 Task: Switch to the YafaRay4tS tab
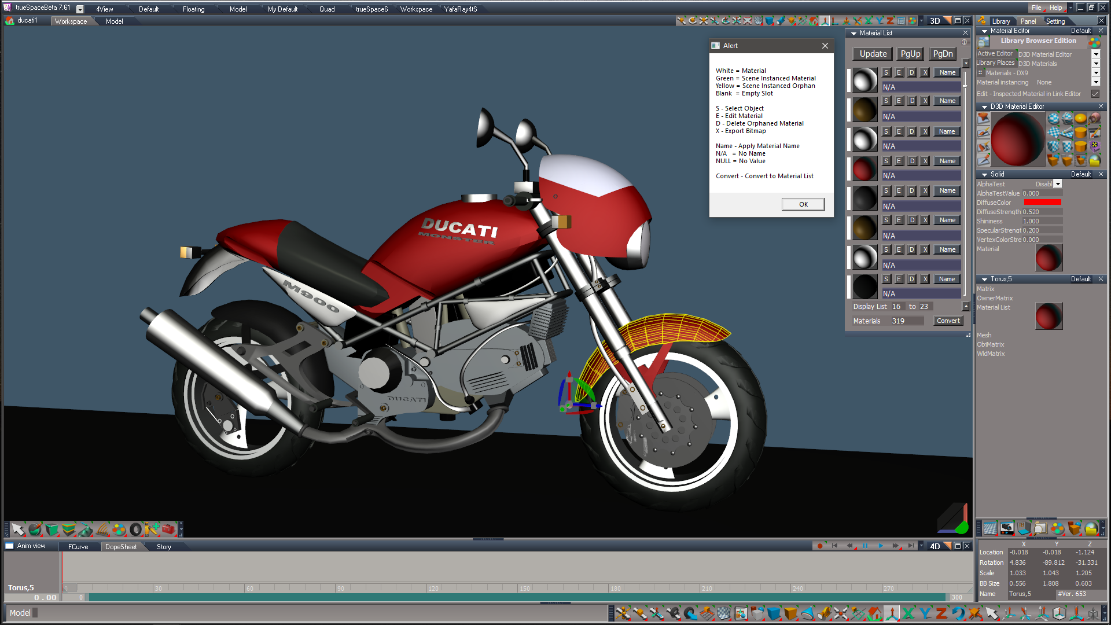pyautogui.click(x=461, y=9)
